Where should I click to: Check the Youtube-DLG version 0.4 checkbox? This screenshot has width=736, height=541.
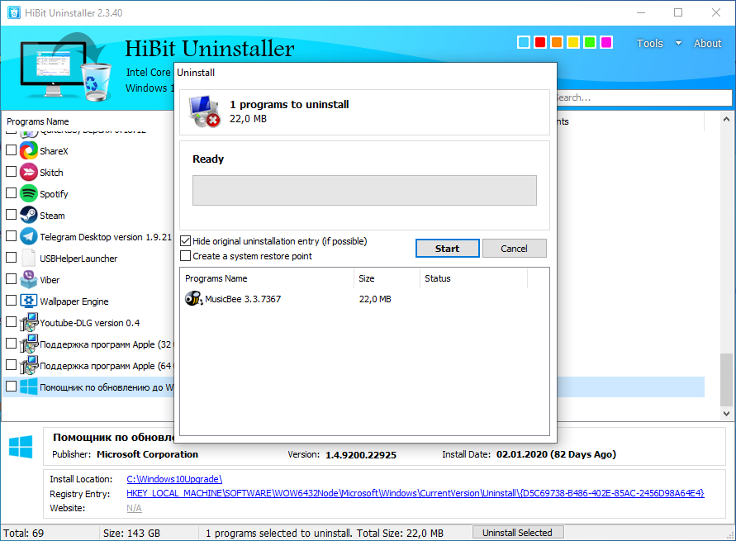[x=11, y=322]
